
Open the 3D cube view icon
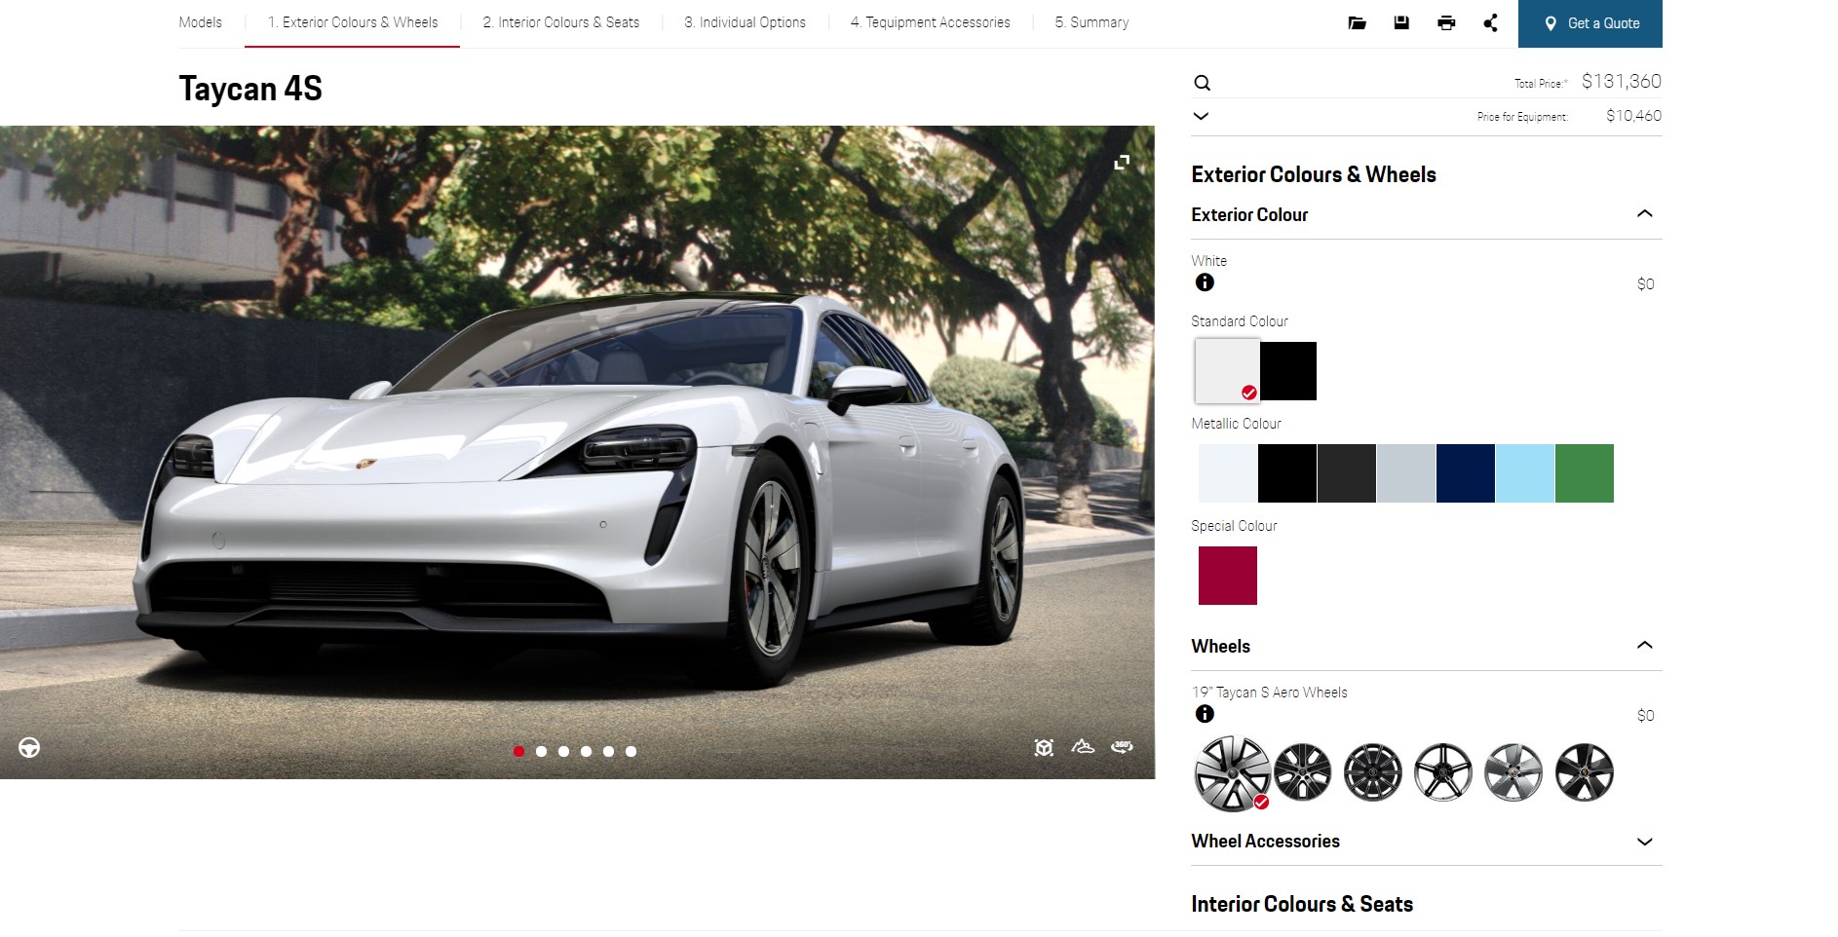click(x=1044, y=747)
